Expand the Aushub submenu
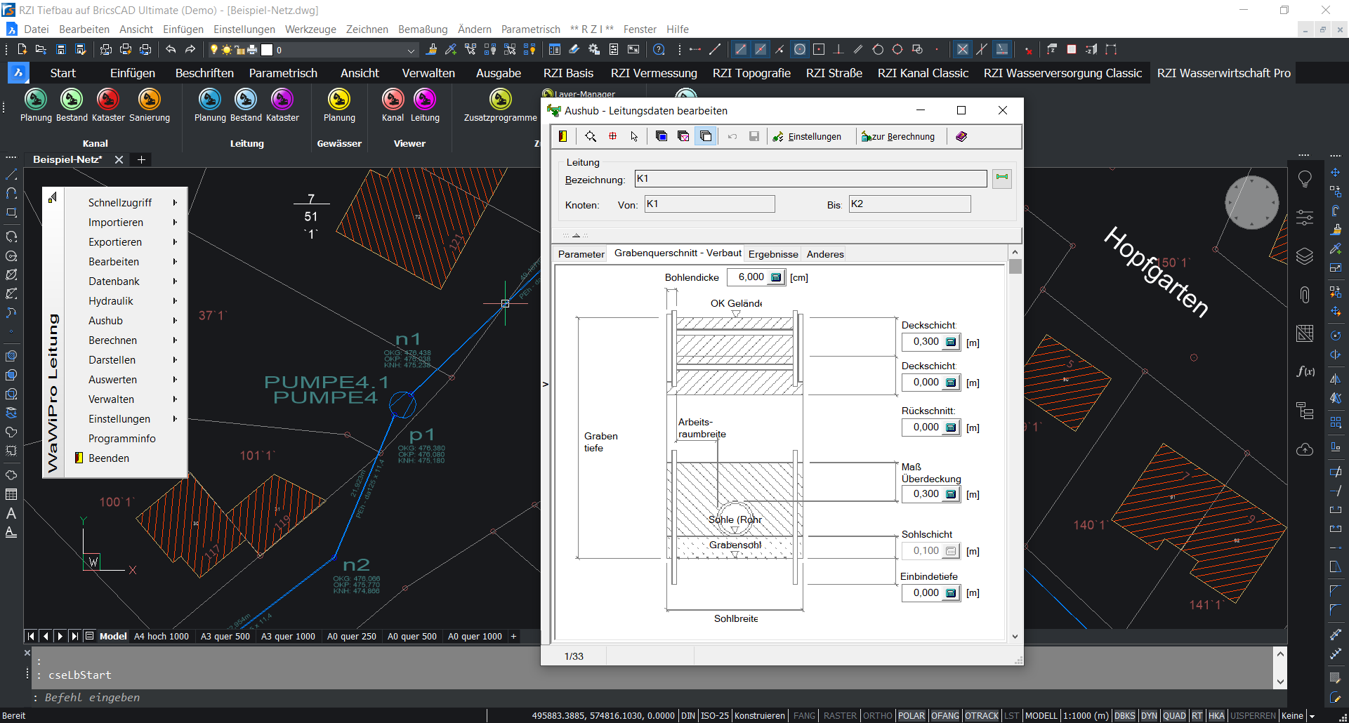Image resolution: width=1349 pixels, height=723 pixels. [x=126, y=320]
